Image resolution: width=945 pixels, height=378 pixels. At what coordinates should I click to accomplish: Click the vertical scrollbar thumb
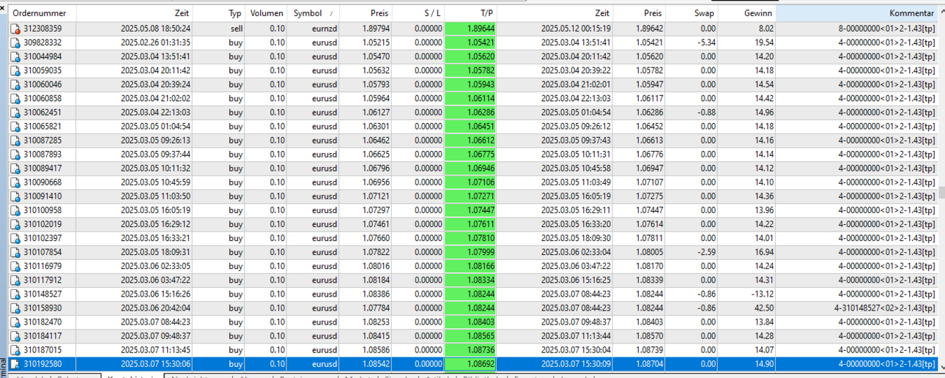click(x=941, y=193)
